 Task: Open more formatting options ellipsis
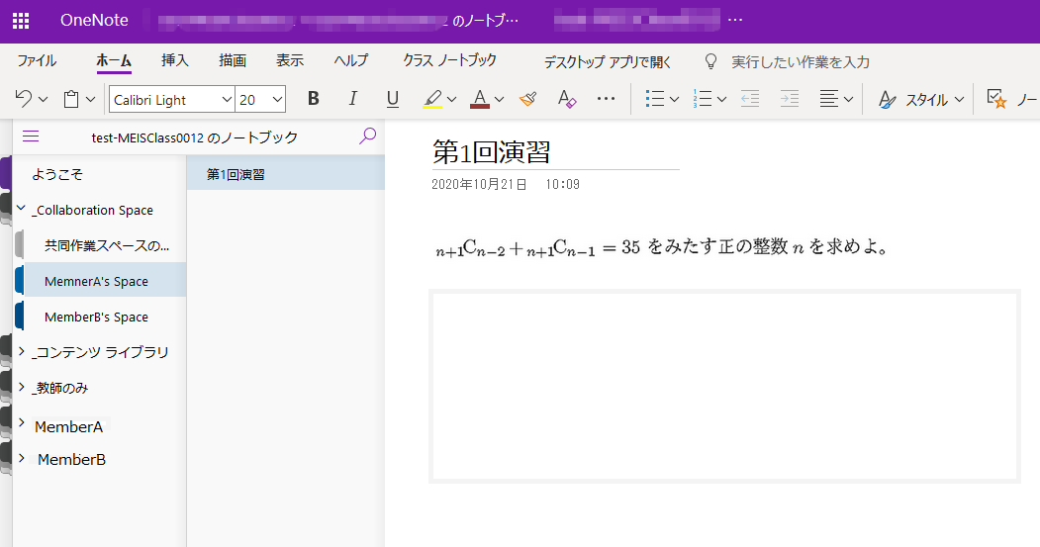pos(607,99)
